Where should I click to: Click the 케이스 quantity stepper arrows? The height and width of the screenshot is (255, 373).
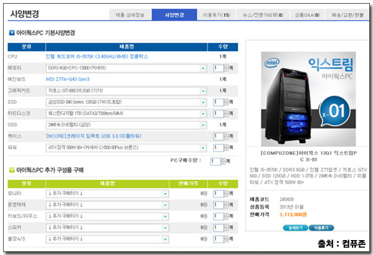[226, 136]
